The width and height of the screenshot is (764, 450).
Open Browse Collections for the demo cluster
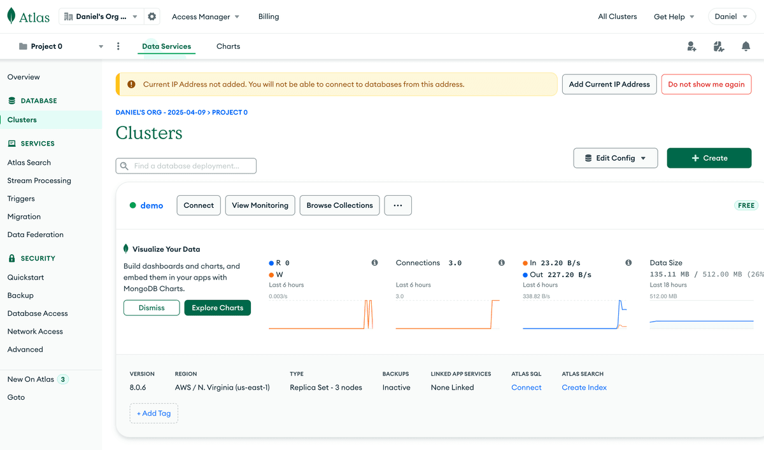pos(339,205)
